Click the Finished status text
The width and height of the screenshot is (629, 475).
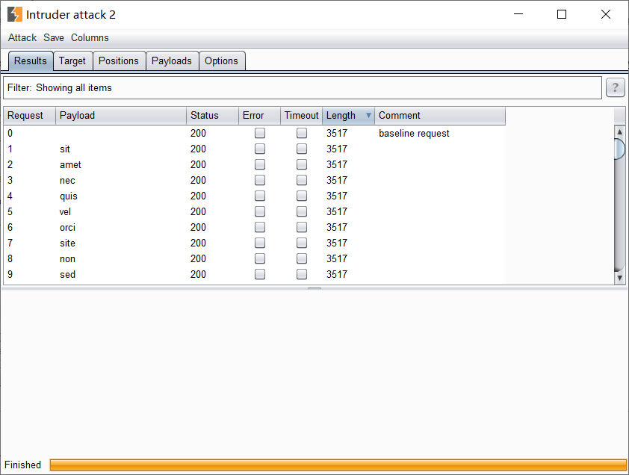point(22,465)
